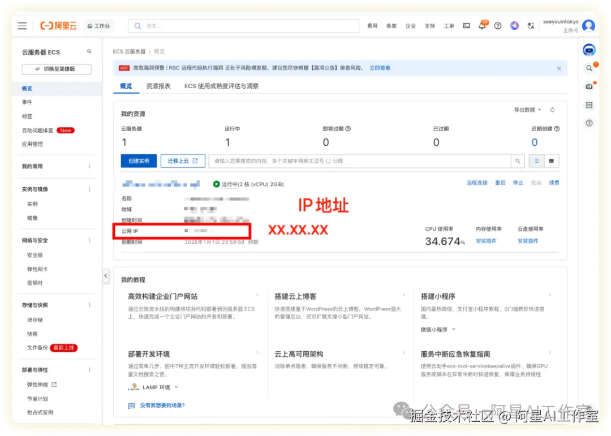Click ECS 云服务器 breadcrumb
The image size is (611, 436).
pyautogui.click(x=129, y=51)
